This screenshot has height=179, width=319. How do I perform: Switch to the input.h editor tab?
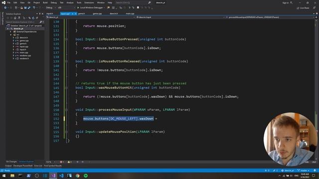click(x=50, y=13)
